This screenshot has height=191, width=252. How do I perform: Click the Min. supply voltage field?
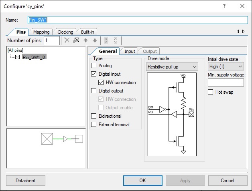tap(226, 82)
